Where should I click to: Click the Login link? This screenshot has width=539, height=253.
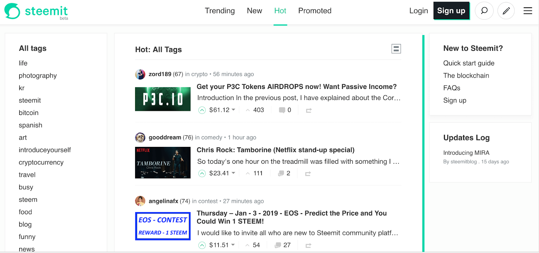coord(418,11)
